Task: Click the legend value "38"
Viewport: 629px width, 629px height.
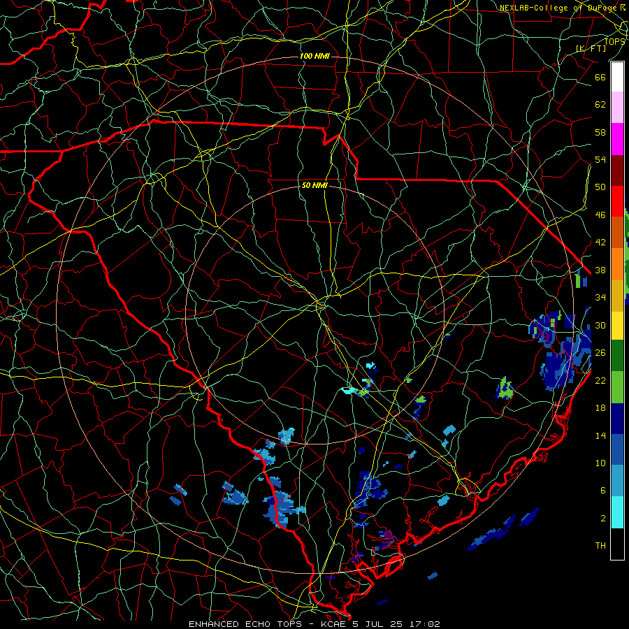Action: 600,270
